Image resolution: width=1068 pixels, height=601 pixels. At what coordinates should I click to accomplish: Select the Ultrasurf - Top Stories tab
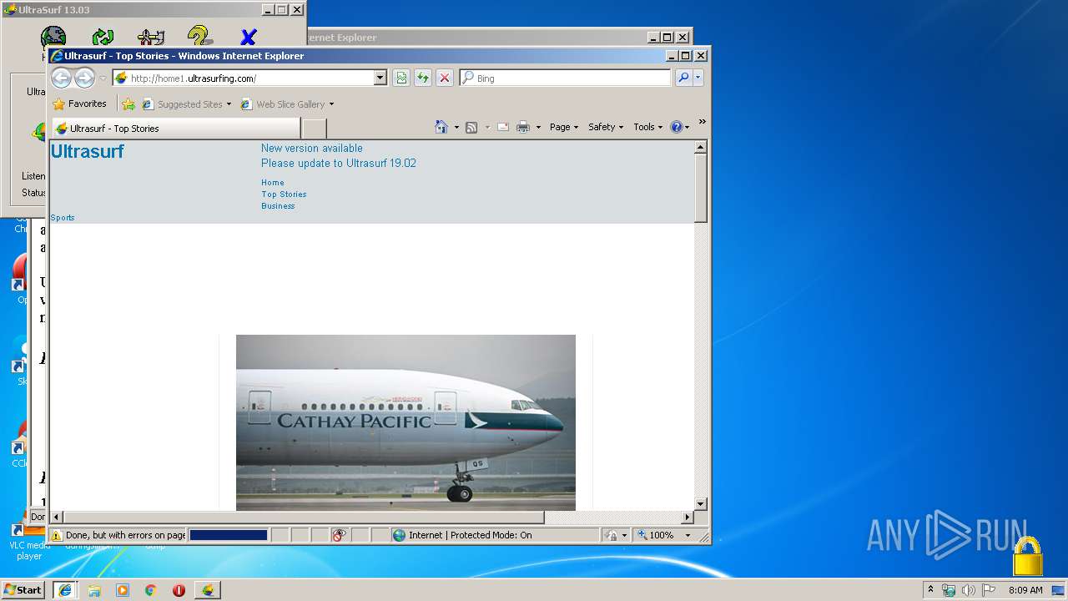click(176, 129)
